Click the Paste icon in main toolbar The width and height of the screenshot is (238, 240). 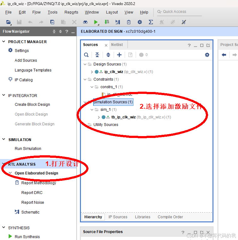click(x=63, y=22)
